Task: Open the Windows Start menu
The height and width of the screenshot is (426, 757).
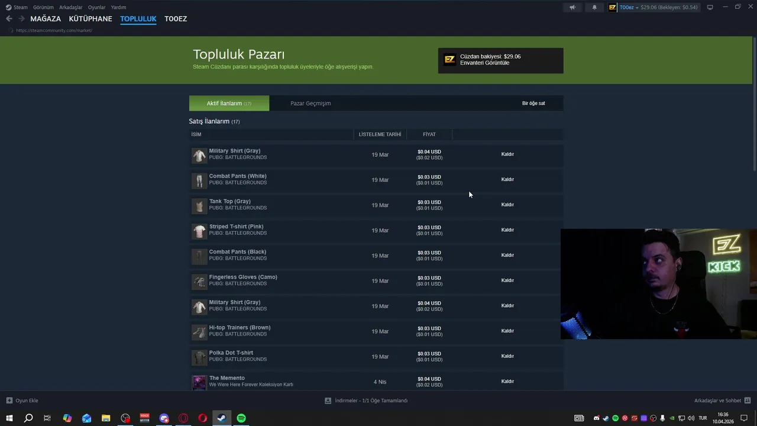Action: 9,418
